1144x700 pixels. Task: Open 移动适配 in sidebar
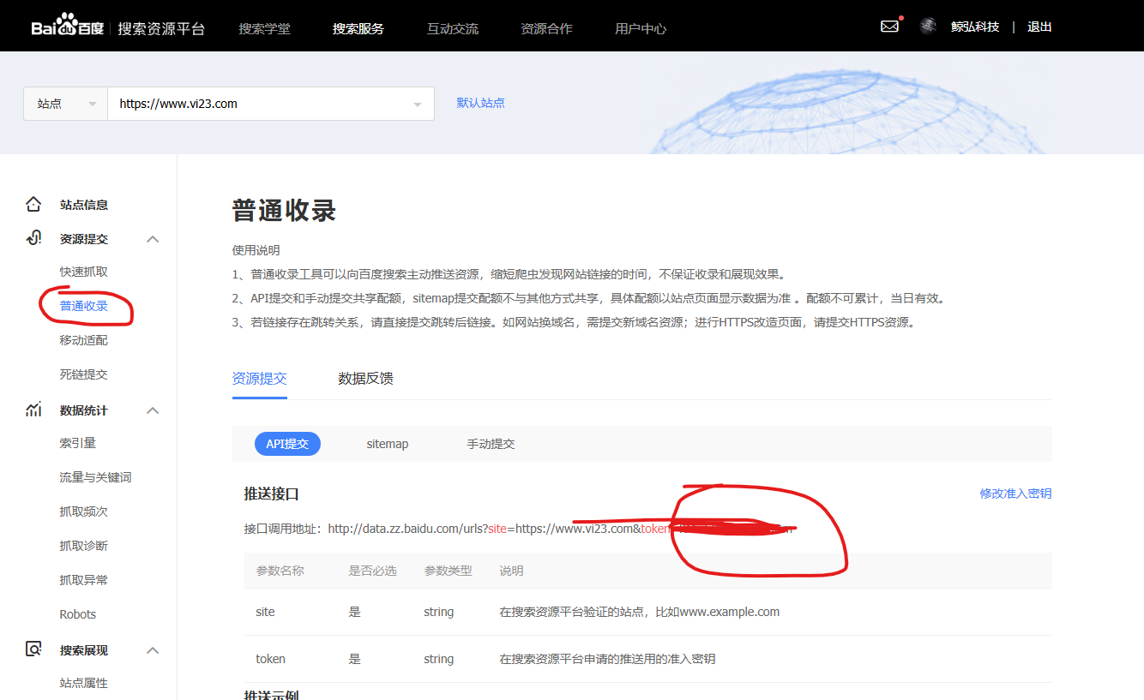coord(84,340)
